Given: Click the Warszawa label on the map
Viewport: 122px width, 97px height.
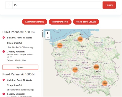Looking at the screenshot, I should [97, 63].
